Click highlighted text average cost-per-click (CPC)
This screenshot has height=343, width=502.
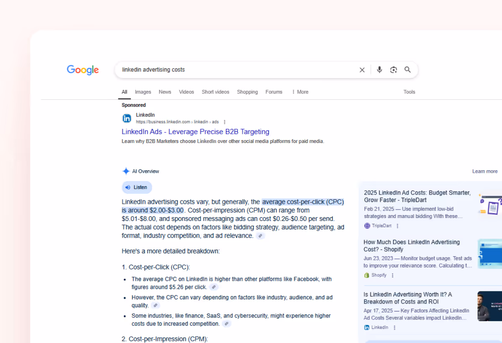303,202
